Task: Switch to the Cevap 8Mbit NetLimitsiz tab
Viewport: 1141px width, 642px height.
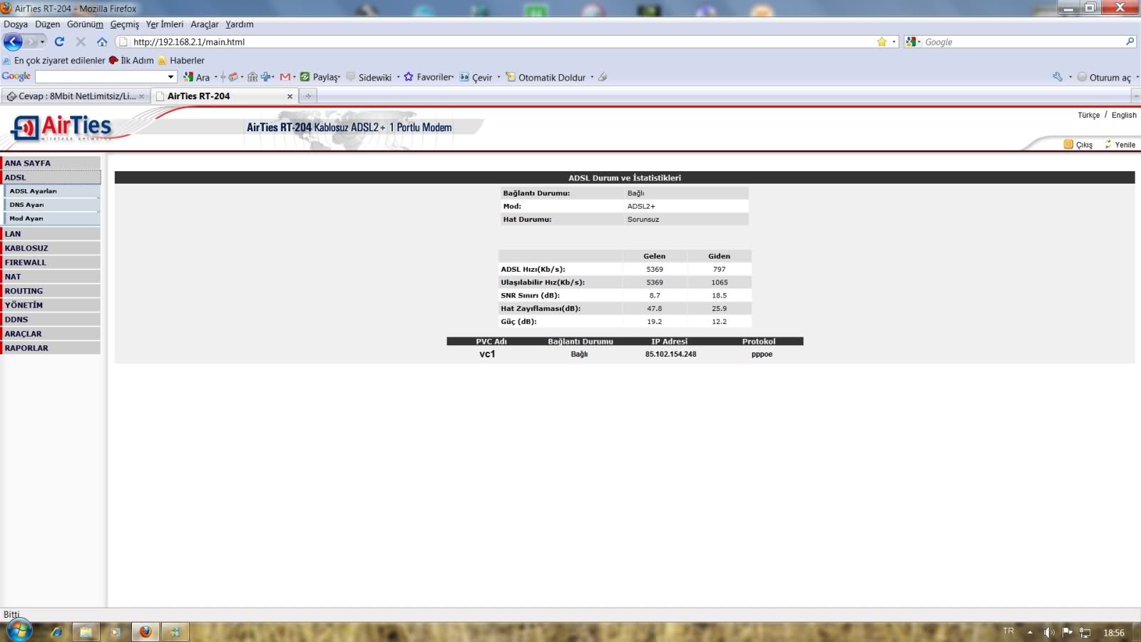Action: [75, 96]
